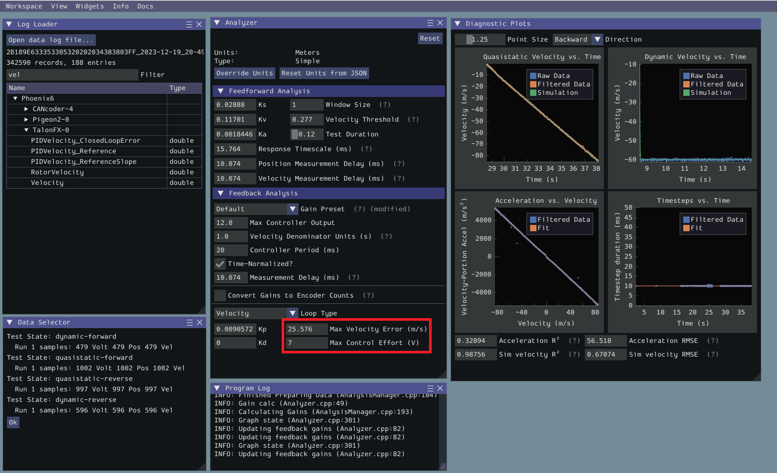Open the Log Loader panel settings menu icon
The width and height of the screenshot is (777, 473).
(x=189, y=24)
